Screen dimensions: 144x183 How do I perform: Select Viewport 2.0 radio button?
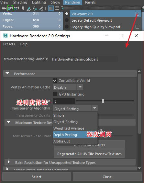67,14
